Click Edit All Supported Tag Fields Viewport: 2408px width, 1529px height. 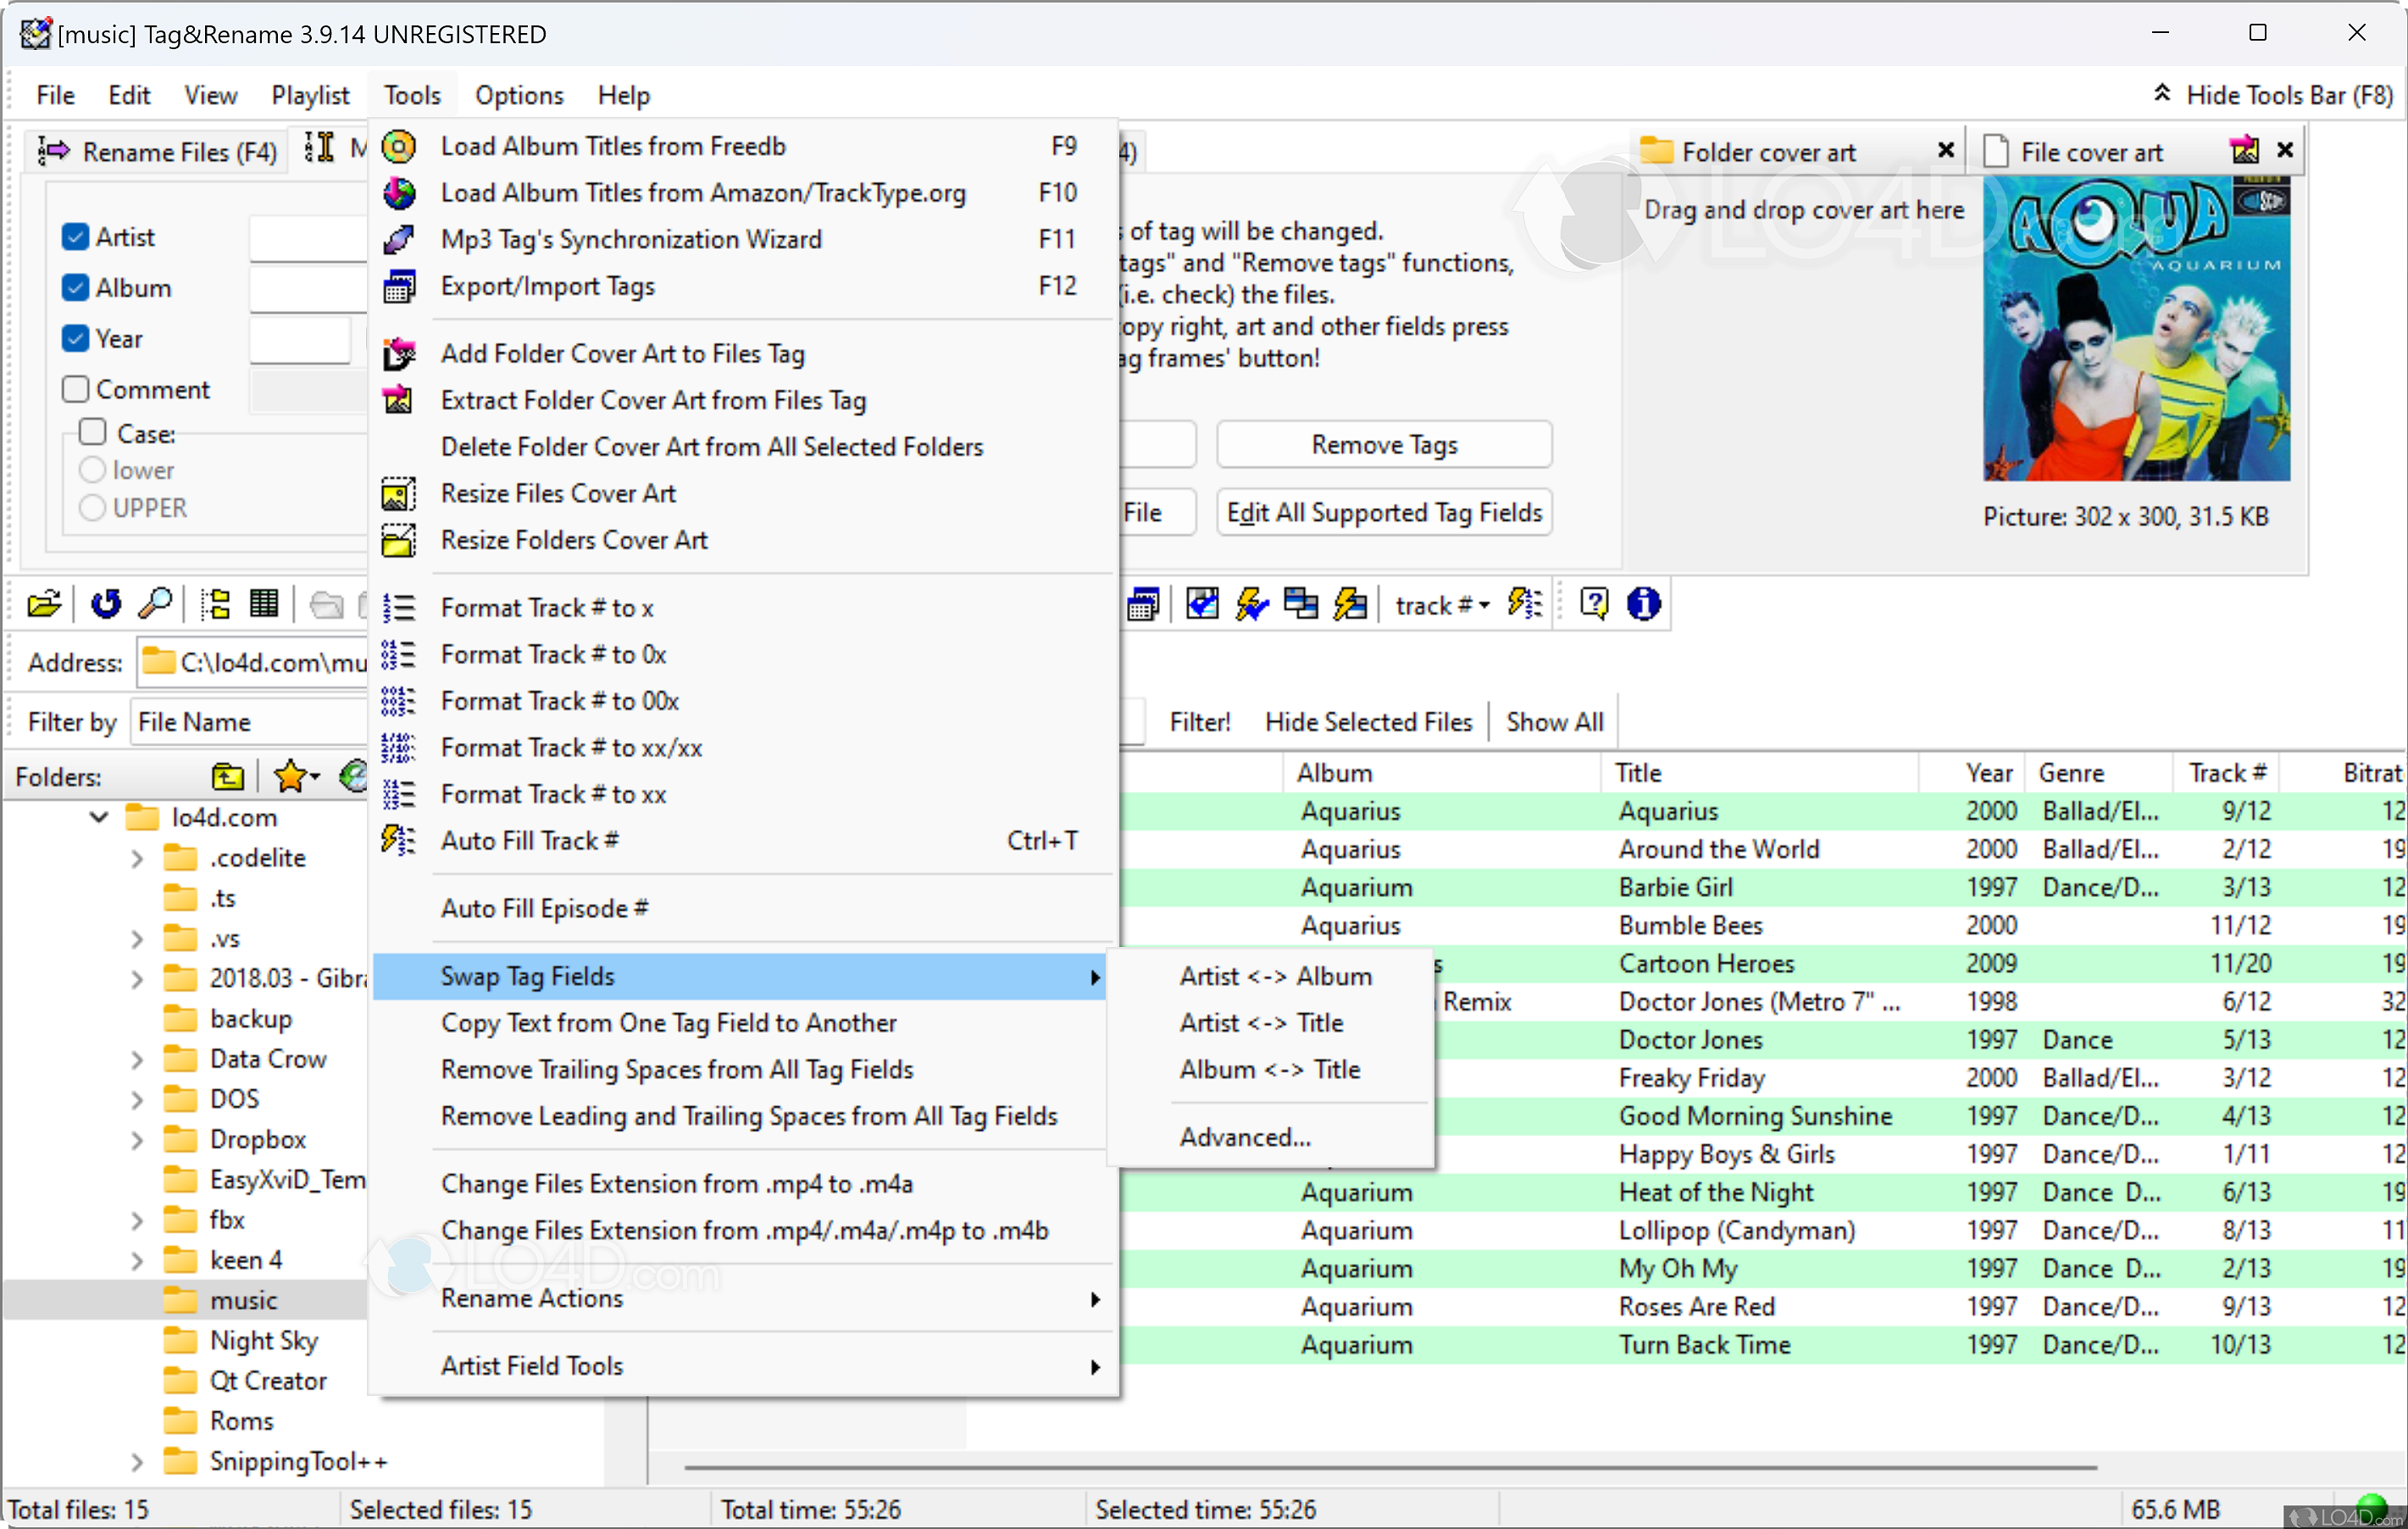[1383, 512]
